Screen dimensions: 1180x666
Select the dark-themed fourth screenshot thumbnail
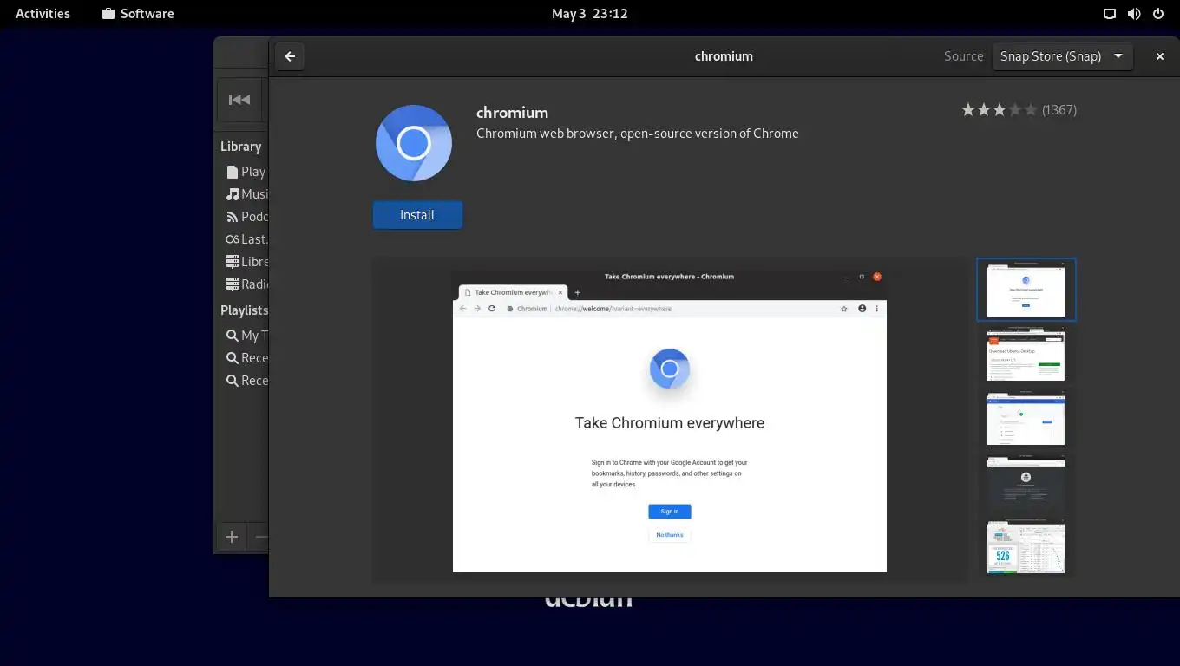(x=1026, y=483)
